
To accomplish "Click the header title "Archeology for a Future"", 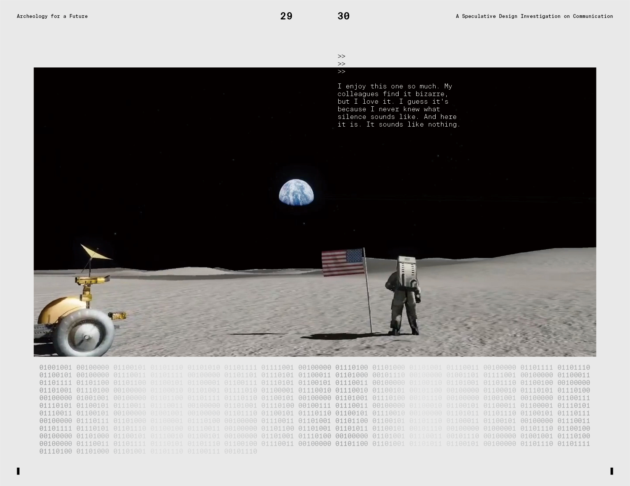I will 52,16.
